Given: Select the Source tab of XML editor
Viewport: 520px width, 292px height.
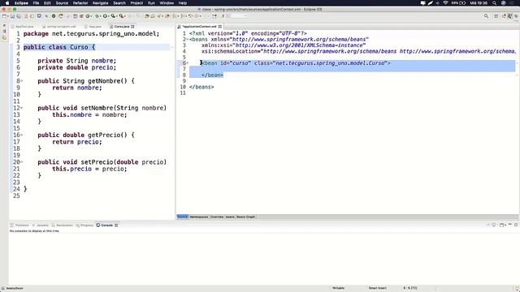Looking at the screenshot, I should tap(182, 217).
